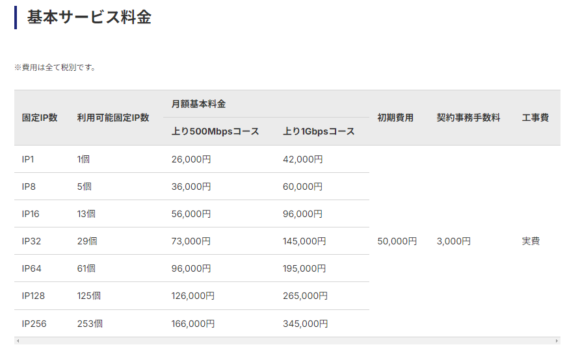This screenshot has height=349, width=567.
Task: Click the 26,000円 price cell
Action: (191, 159)
